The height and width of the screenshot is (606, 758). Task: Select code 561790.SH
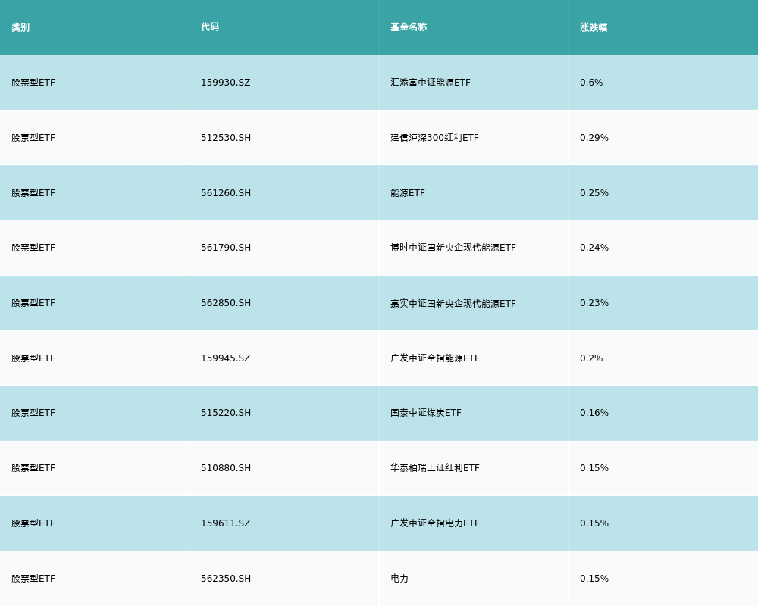[x=226, y=248]
